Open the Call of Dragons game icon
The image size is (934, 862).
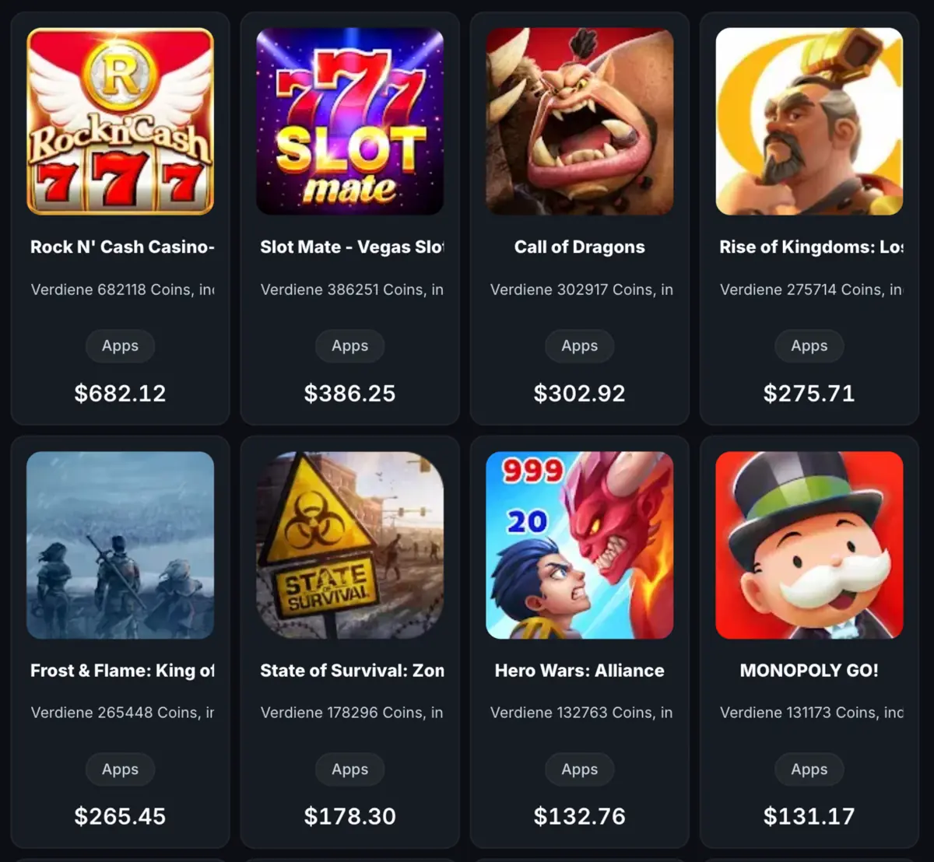click(579, 121)
